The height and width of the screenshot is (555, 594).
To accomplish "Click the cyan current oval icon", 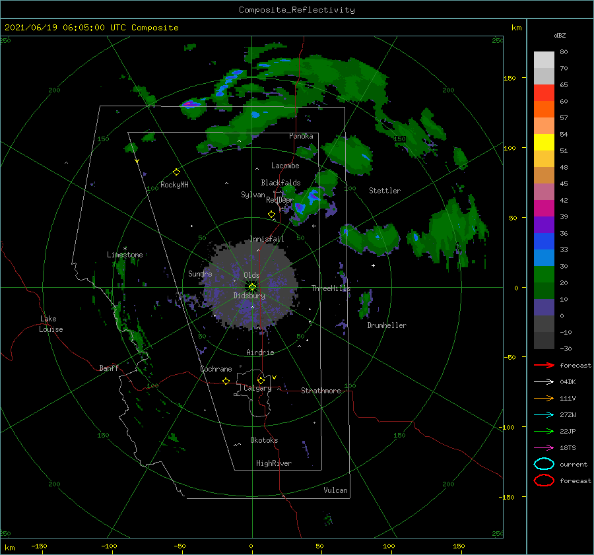I will [x=544, y=464].
